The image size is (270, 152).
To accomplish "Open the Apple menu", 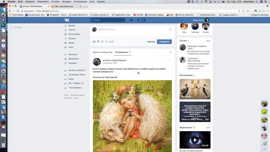I will [4, 2].
